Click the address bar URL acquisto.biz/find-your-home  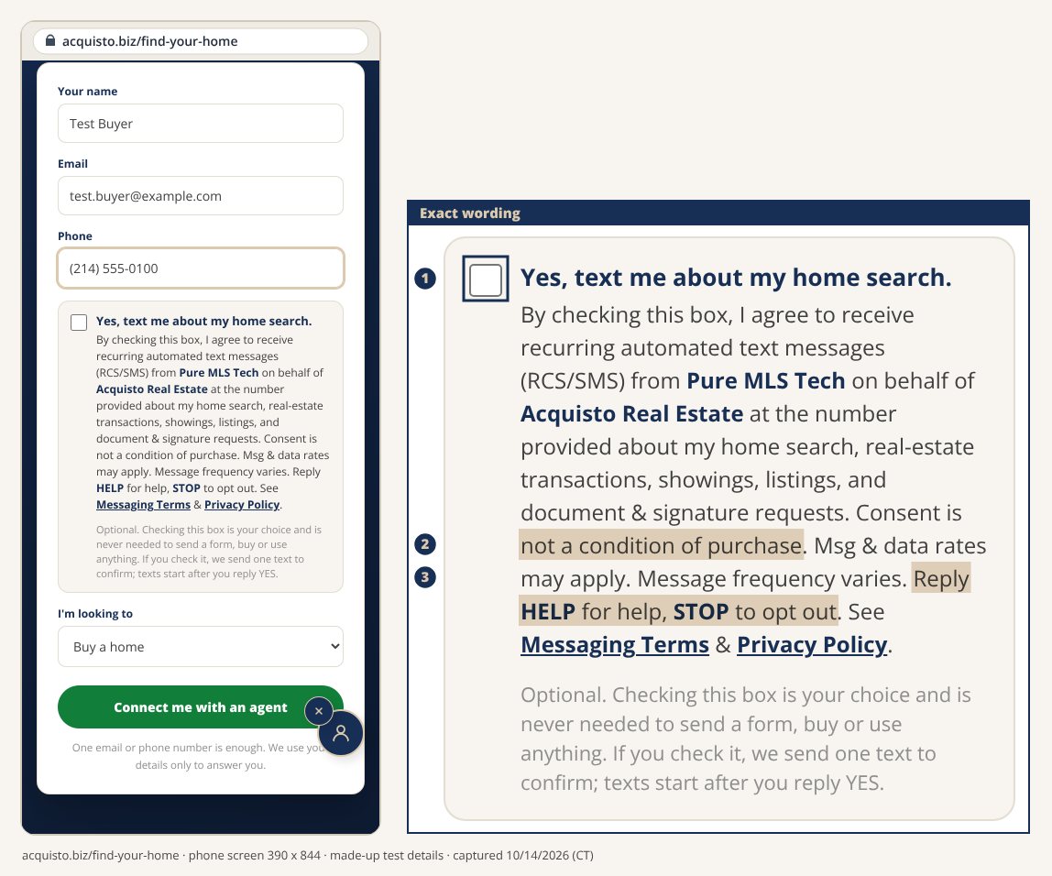pyautogui.click(x=149, y=41)
